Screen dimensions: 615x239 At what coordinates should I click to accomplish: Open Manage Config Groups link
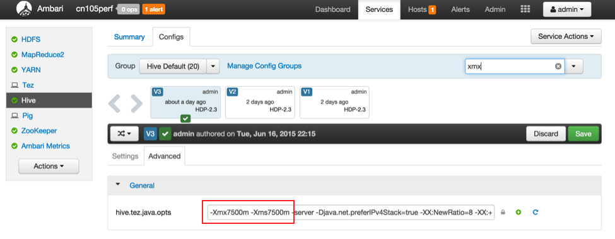click(x=264, y=65)
